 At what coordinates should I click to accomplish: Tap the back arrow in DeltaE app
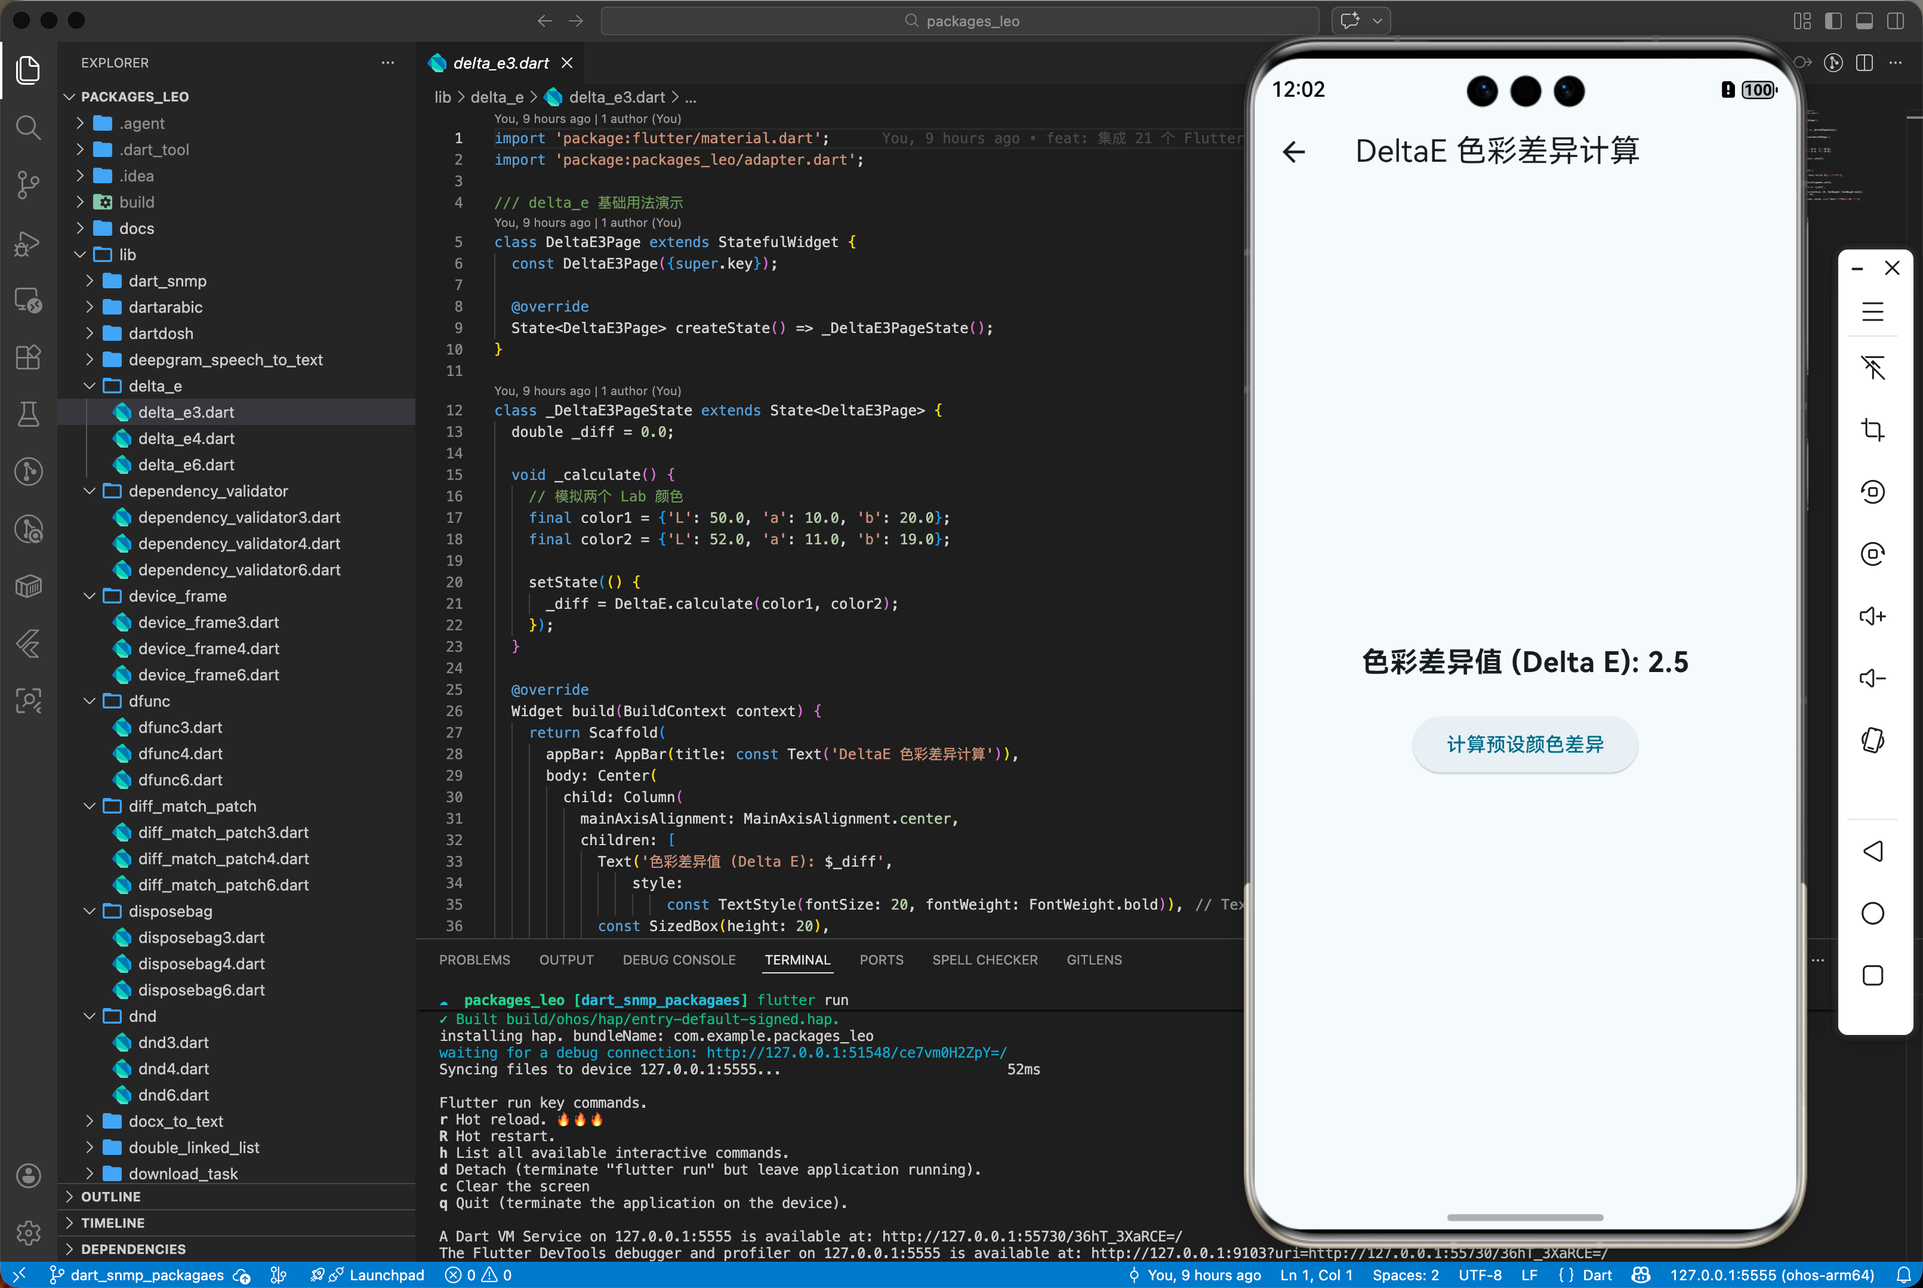[x=1294, y=152]
